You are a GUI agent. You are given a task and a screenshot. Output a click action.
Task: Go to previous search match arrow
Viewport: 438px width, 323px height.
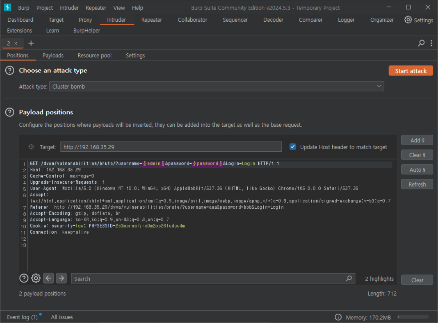coord(48,278)
